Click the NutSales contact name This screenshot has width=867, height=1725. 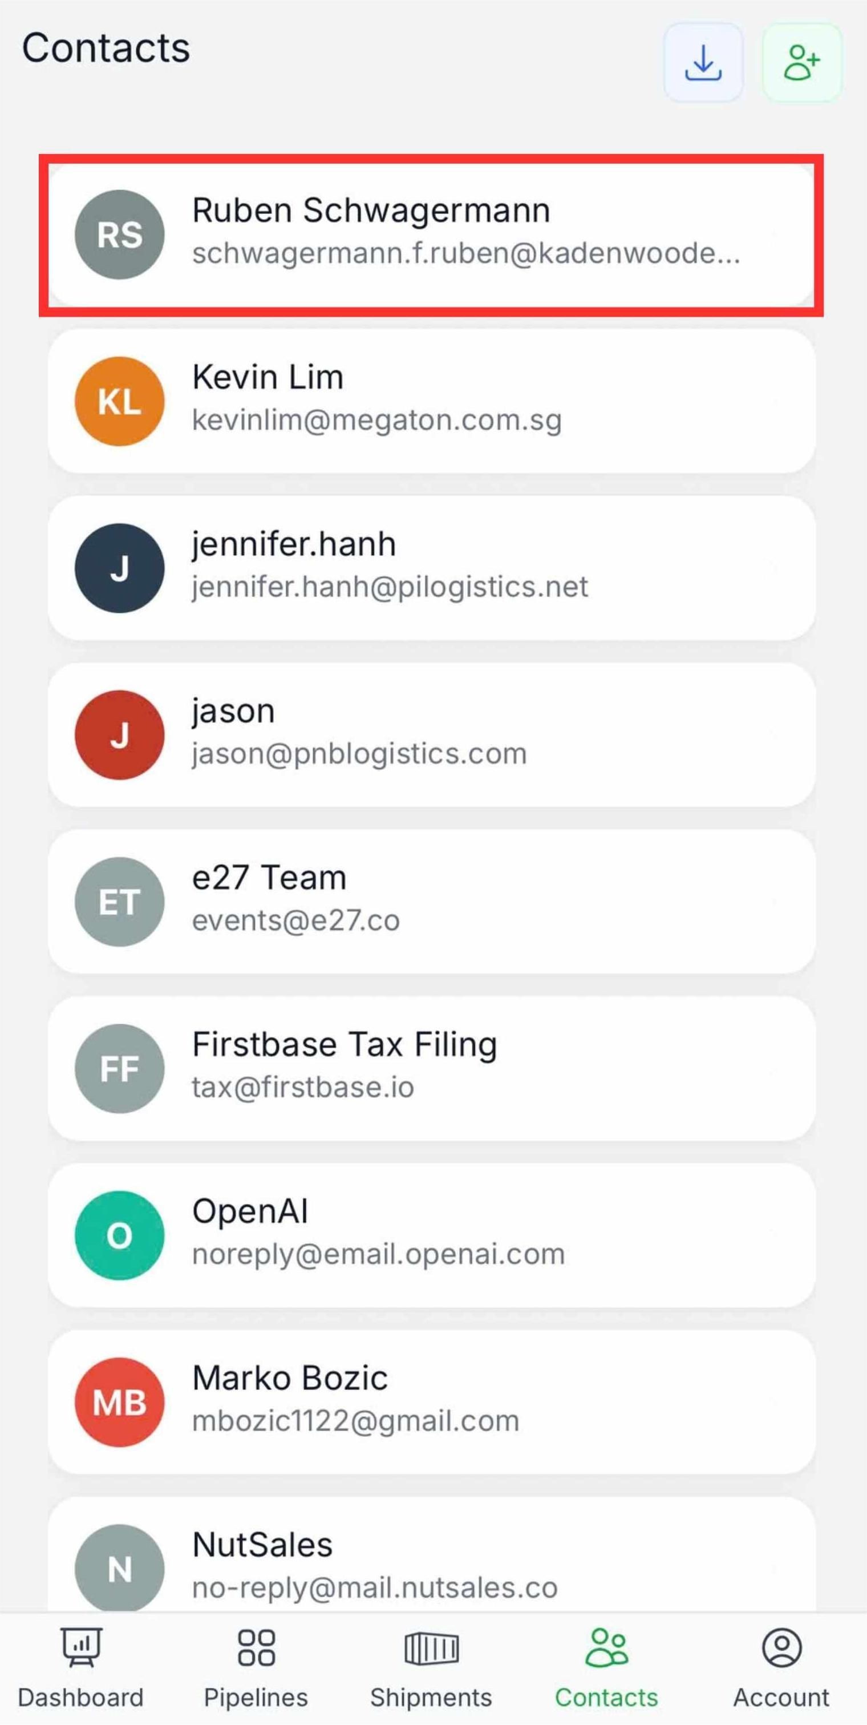[x=262, y=1544]
